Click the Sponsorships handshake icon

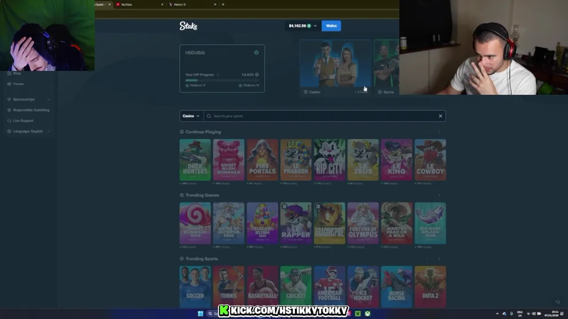[9, 99]
